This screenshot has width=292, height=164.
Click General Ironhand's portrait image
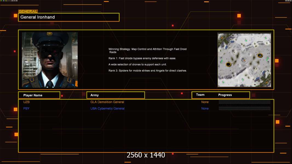(50, 60)
